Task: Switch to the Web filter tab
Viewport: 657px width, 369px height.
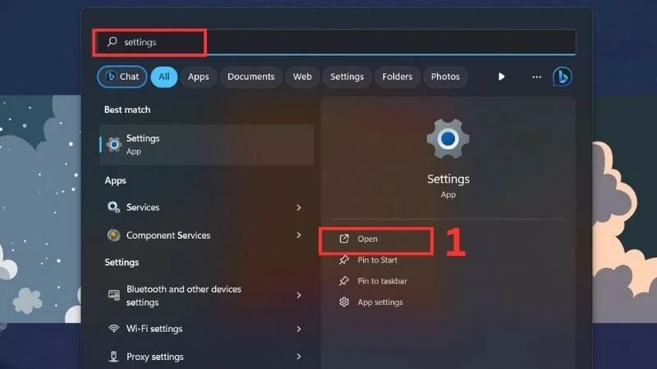Action: click(302, 76)
